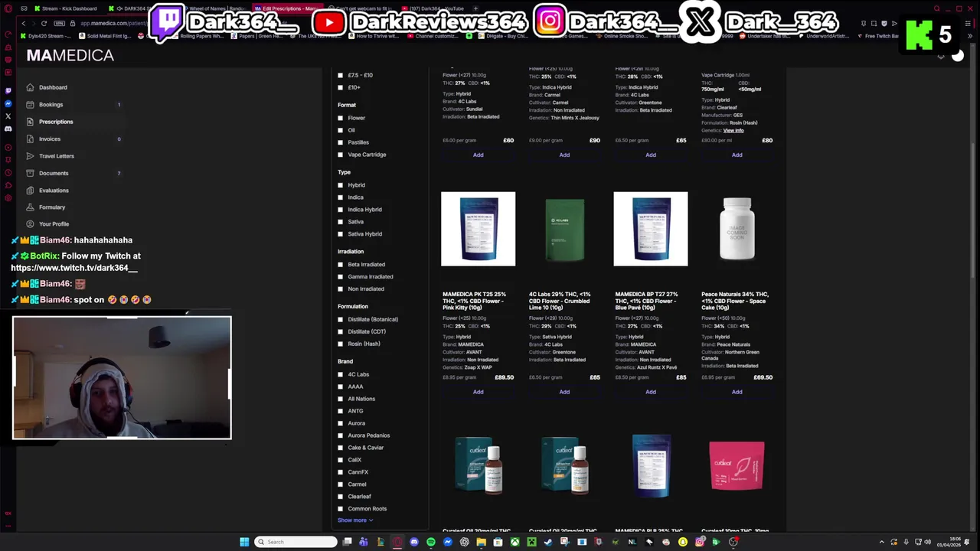980x551 pixels.
Task: Open Spotify from the taskbar
Action: coord(431,542)
